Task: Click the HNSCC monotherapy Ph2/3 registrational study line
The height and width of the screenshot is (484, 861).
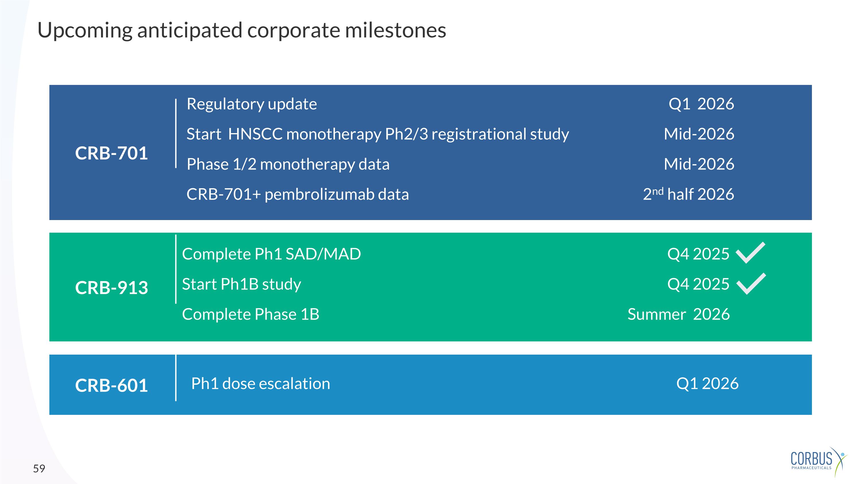Action: [377, 134]
